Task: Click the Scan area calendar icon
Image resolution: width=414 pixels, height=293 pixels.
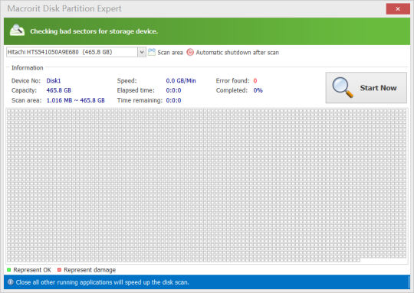Action: (x=152, y=52)
